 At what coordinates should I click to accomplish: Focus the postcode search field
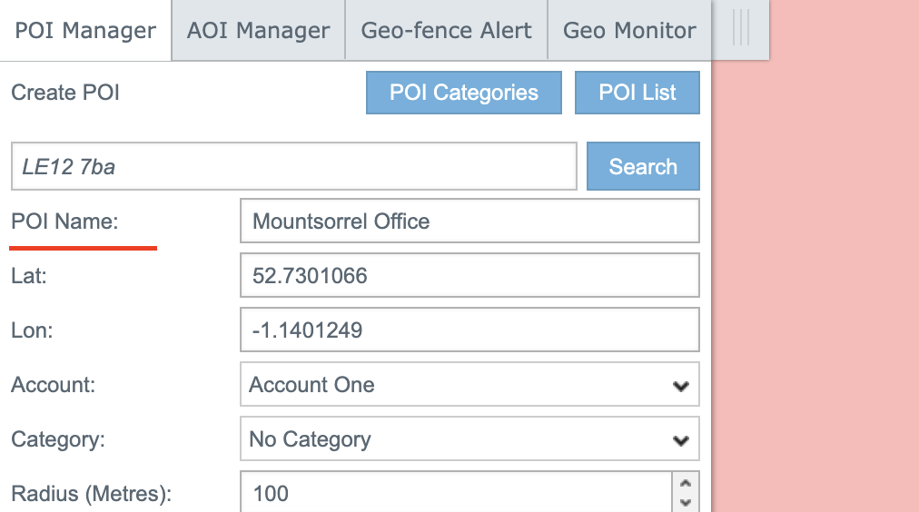click(293, 166)
